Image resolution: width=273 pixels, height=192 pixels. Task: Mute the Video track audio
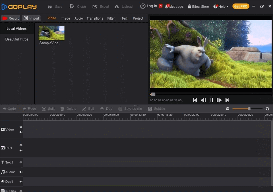coord(21,132)
